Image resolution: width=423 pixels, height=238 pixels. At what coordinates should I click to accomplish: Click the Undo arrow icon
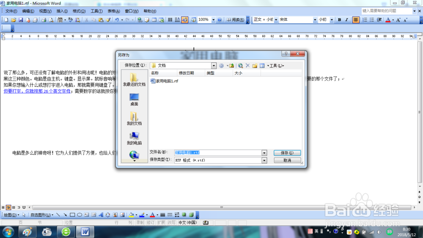pyautogui.click(x=117, y=20)
